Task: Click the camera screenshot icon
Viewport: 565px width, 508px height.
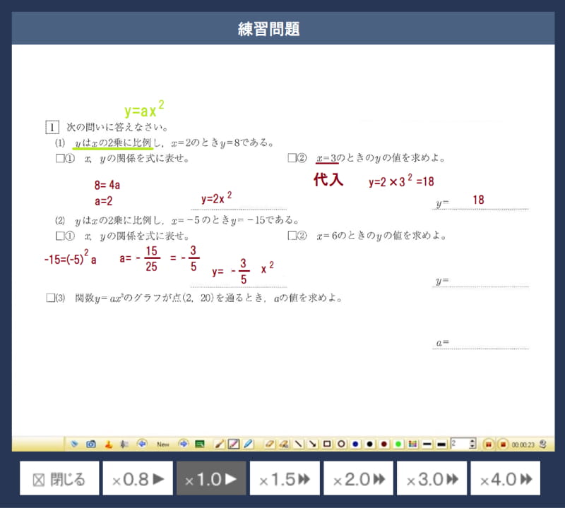Action: coord(91,444)
